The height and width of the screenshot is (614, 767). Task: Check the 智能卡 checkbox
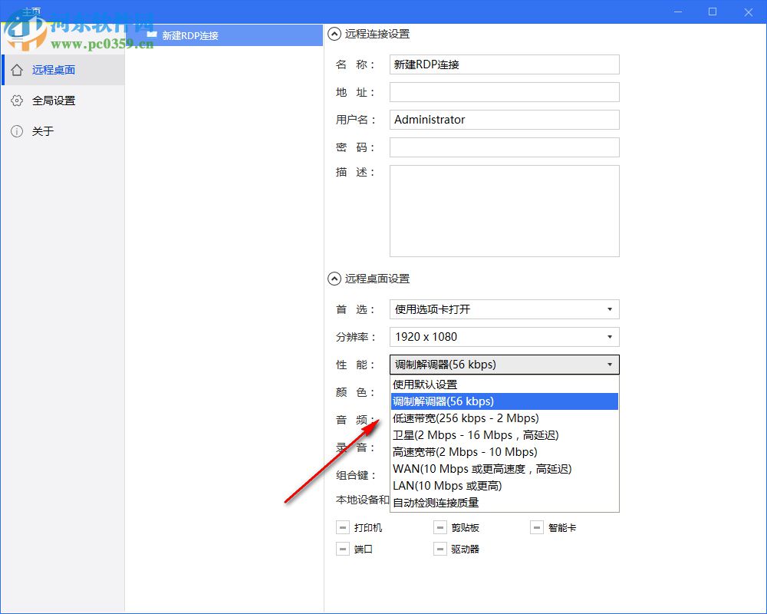coord(536,527)
